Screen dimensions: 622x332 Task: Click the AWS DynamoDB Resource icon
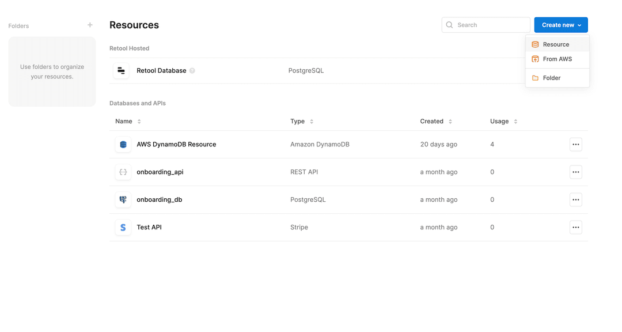pyautogui.click(x=123, y=145)
